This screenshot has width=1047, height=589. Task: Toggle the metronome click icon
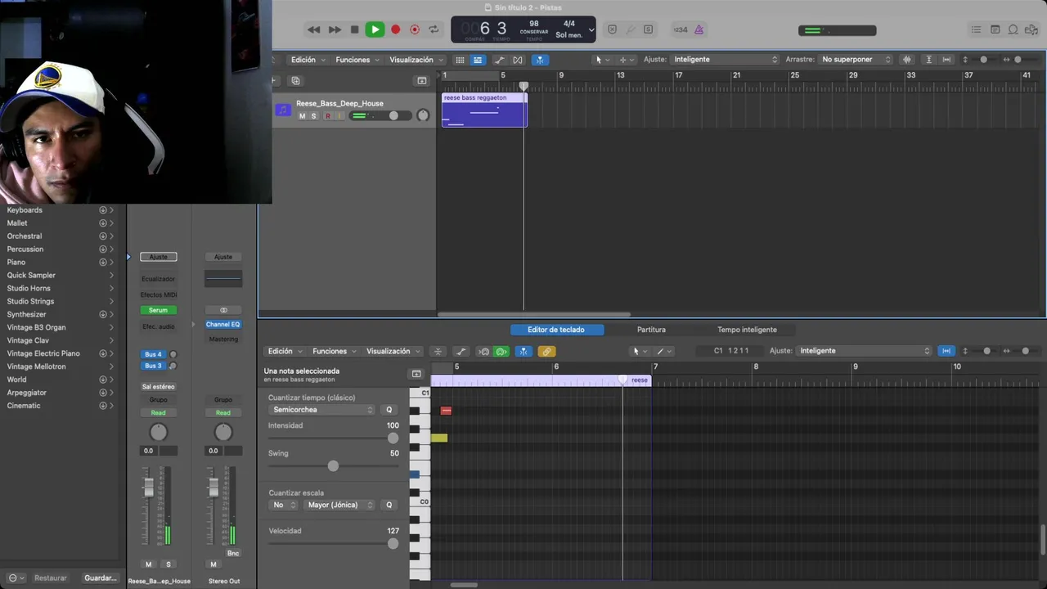699,29
